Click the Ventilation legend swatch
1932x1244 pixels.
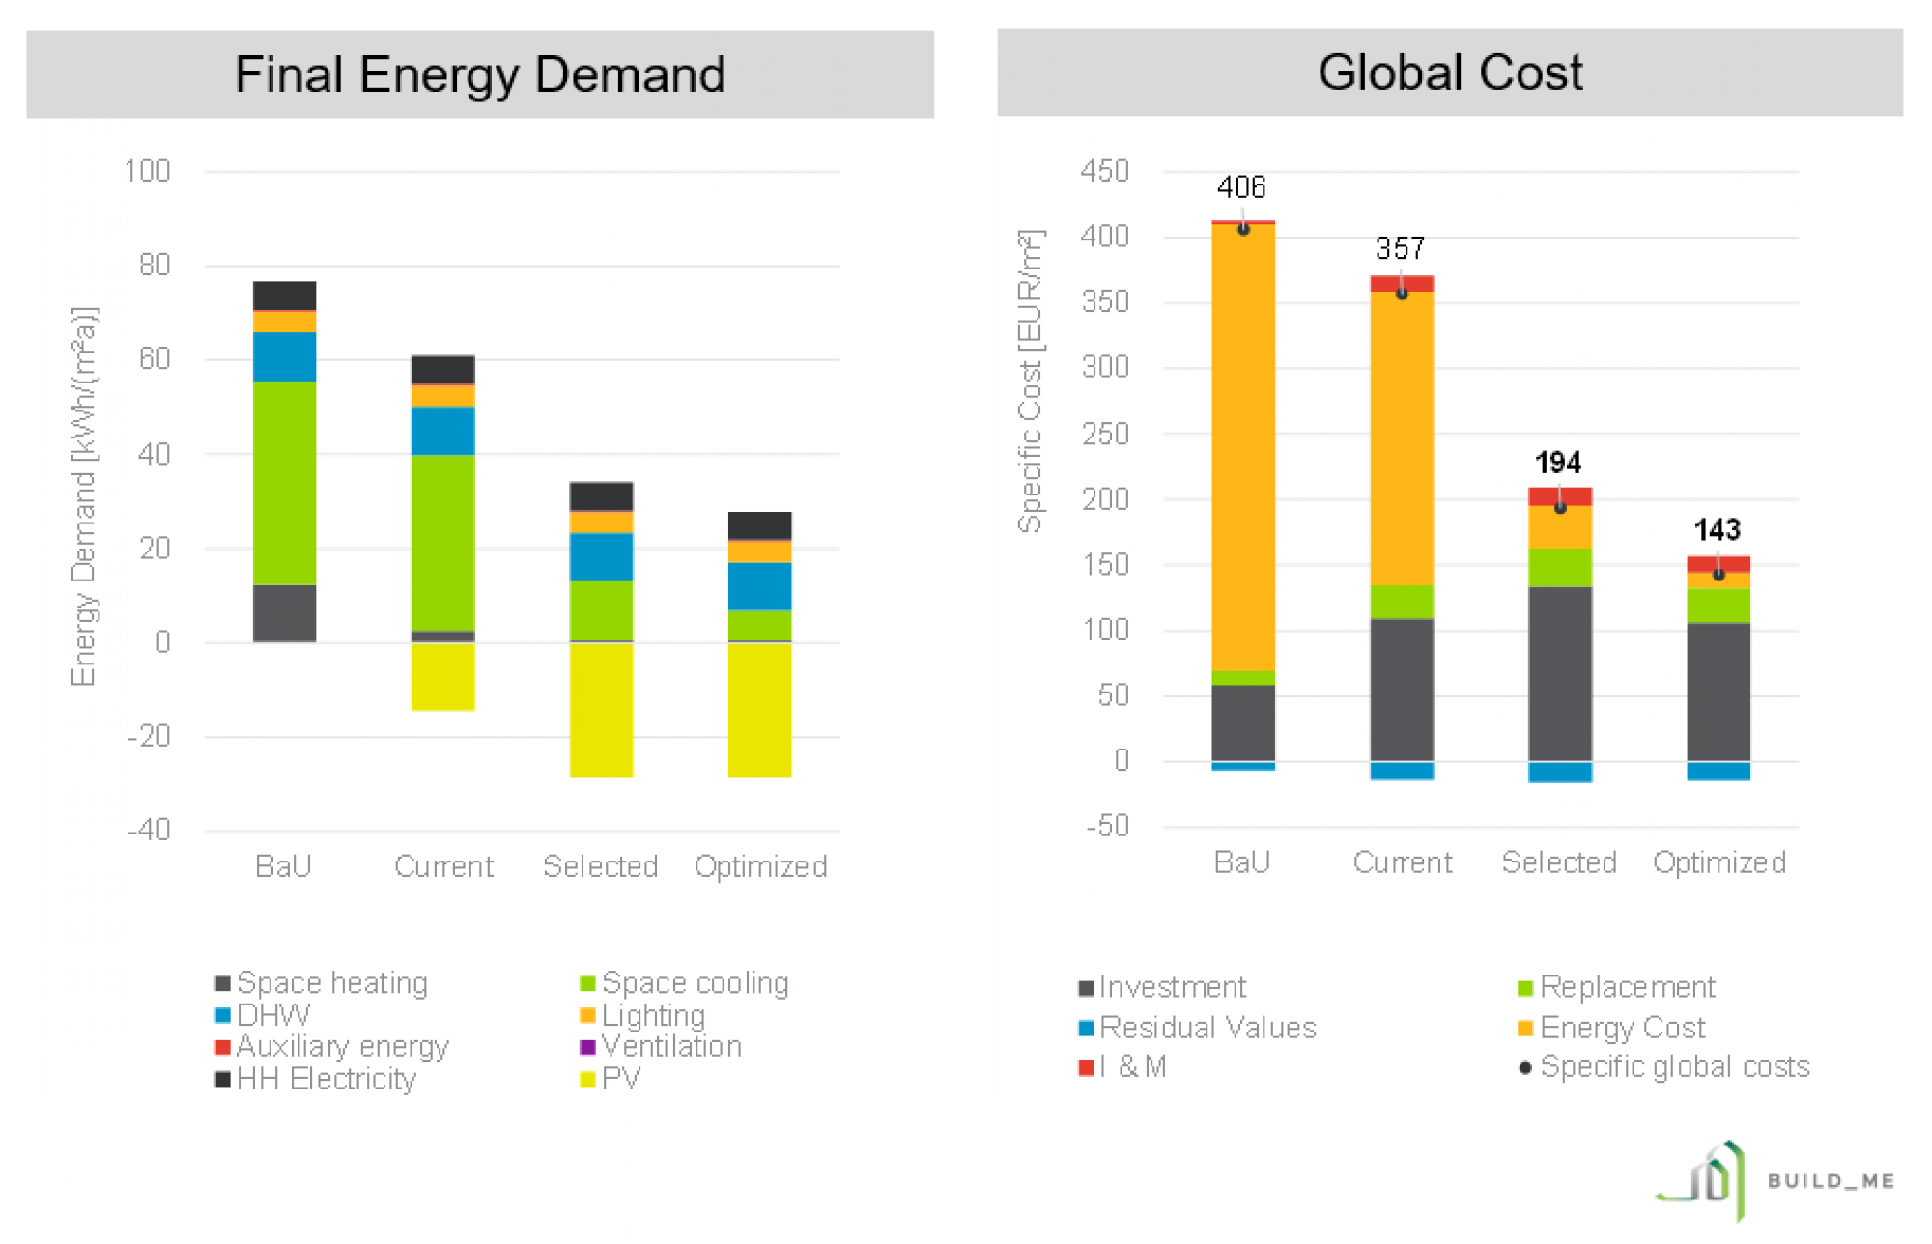click(x=586, y=1047)
